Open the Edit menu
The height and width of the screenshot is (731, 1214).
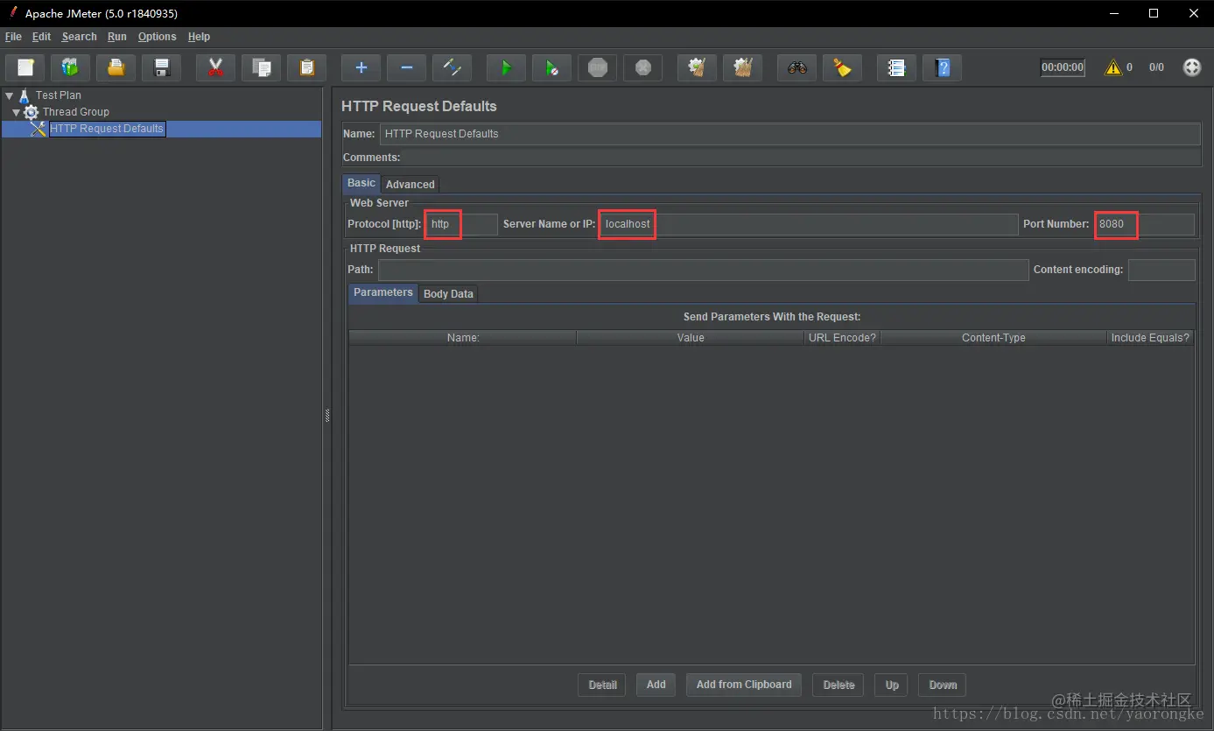coord(41,37)
